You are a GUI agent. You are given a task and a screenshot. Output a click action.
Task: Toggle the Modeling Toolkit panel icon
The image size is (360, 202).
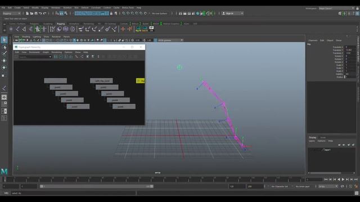(340, 13)
